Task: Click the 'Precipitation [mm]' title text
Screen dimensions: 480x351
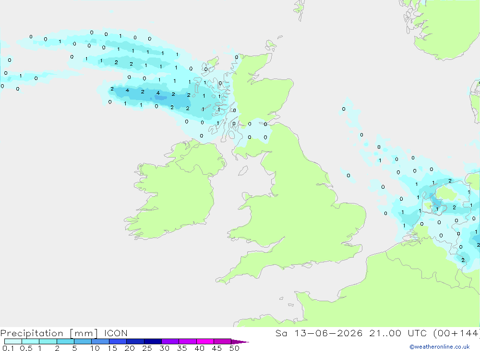Action: [49, 333]
